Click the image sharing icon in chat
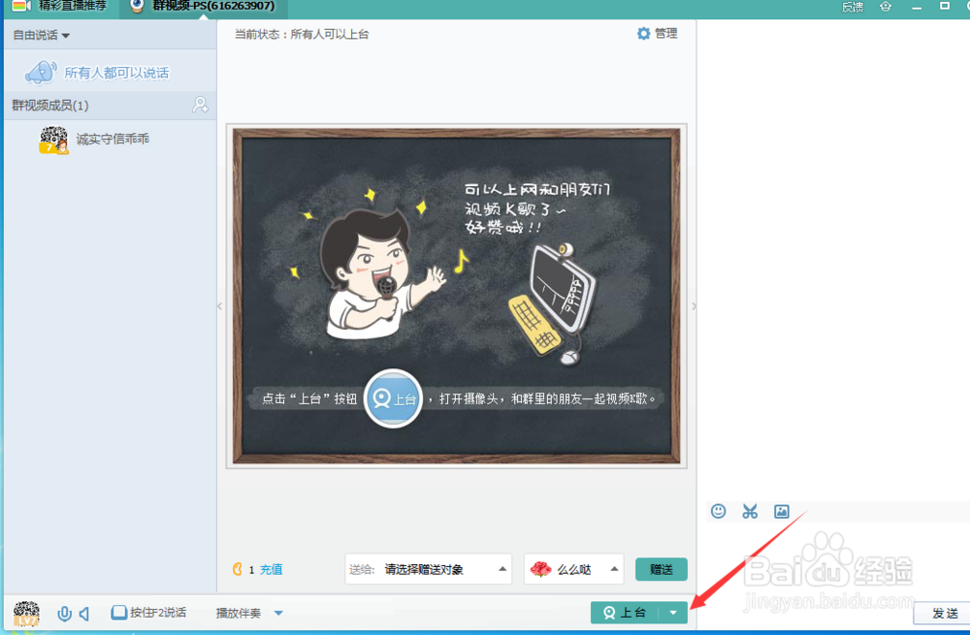The image size is (970, 635). 782,511
